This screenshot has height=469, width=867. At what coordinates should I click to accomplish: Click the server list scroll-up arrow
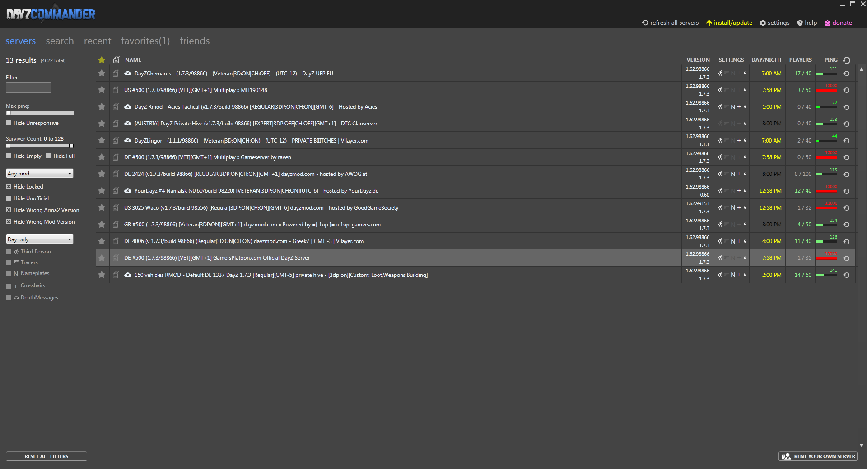[862, 69]
